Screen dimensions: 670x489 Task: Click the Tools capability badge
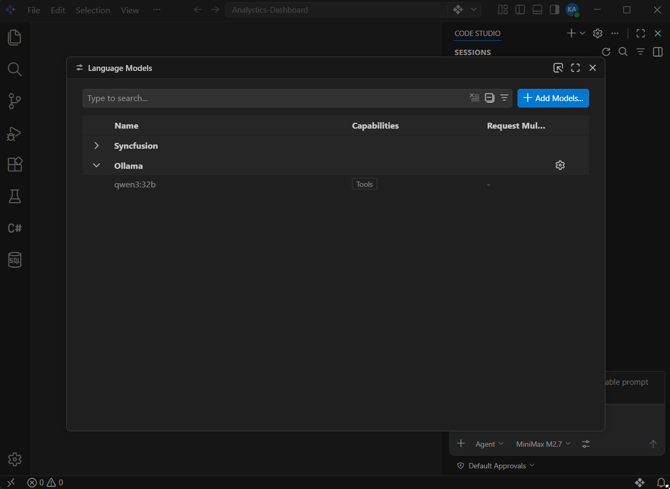pos(364,184)
